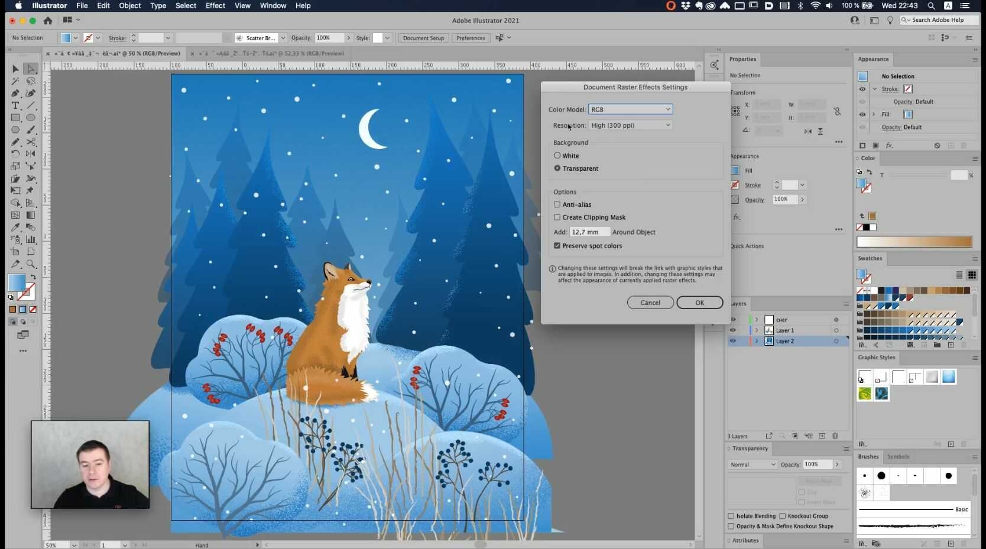
Task: Select the Scissors tool
Action: (x=31, y=142)
